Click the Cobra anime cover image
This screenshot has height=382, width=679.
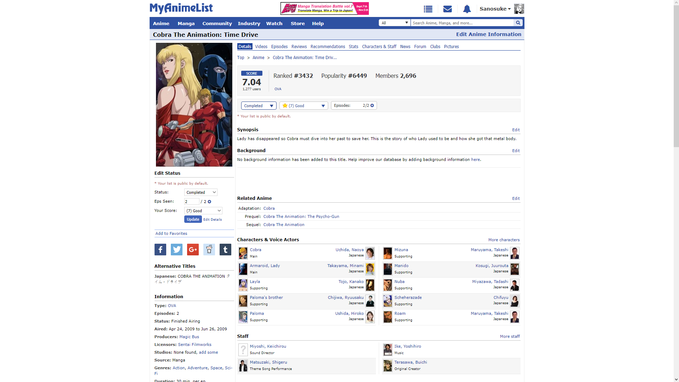[x=194, y=105]
